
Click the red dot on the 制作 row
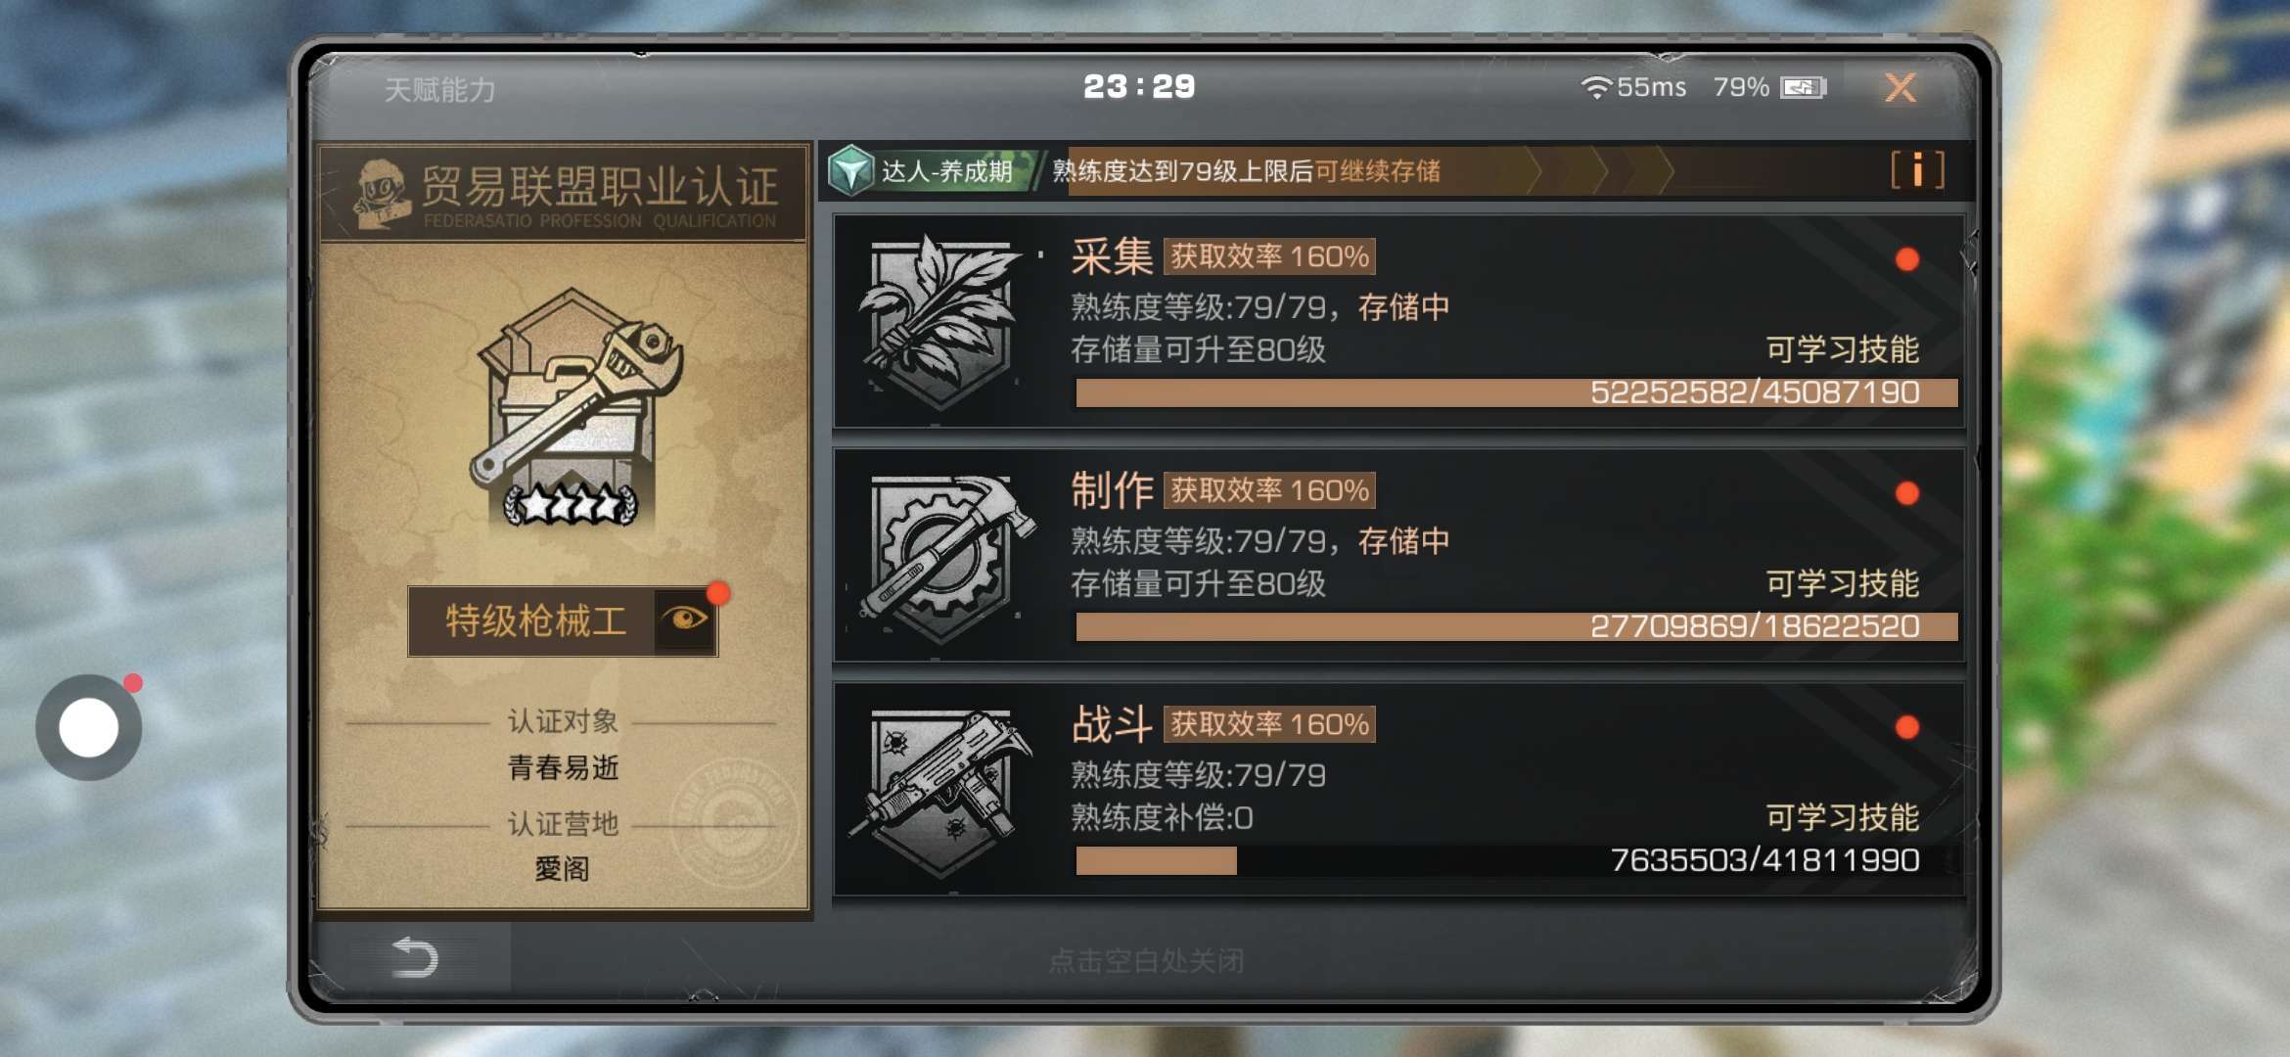(1906, 493)
